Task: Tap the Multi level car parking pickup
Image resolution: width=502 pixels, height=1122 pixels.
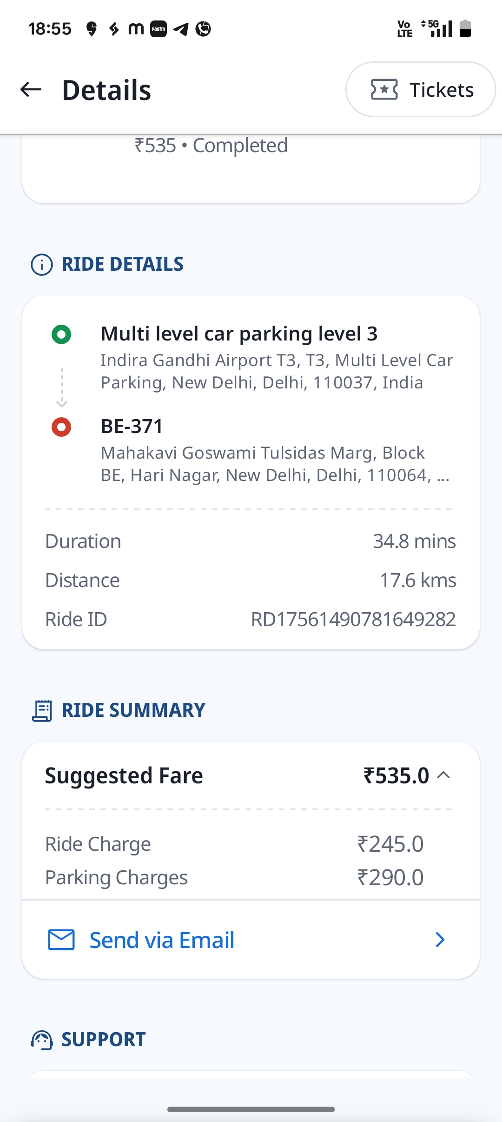Action: coord(239,334)
